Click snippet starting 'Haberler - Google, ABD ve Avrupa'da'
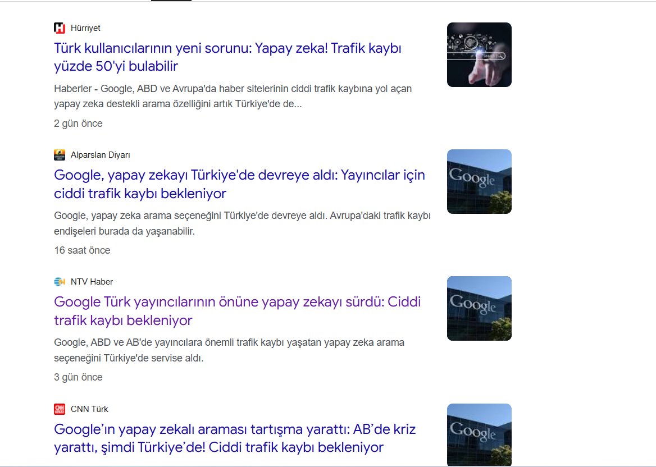The width and height of the screenshot is (656, 467). 233,96
